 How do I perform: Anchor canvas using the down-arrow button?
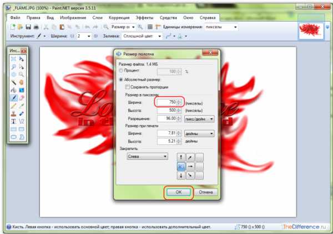click(x=181, y=175)
